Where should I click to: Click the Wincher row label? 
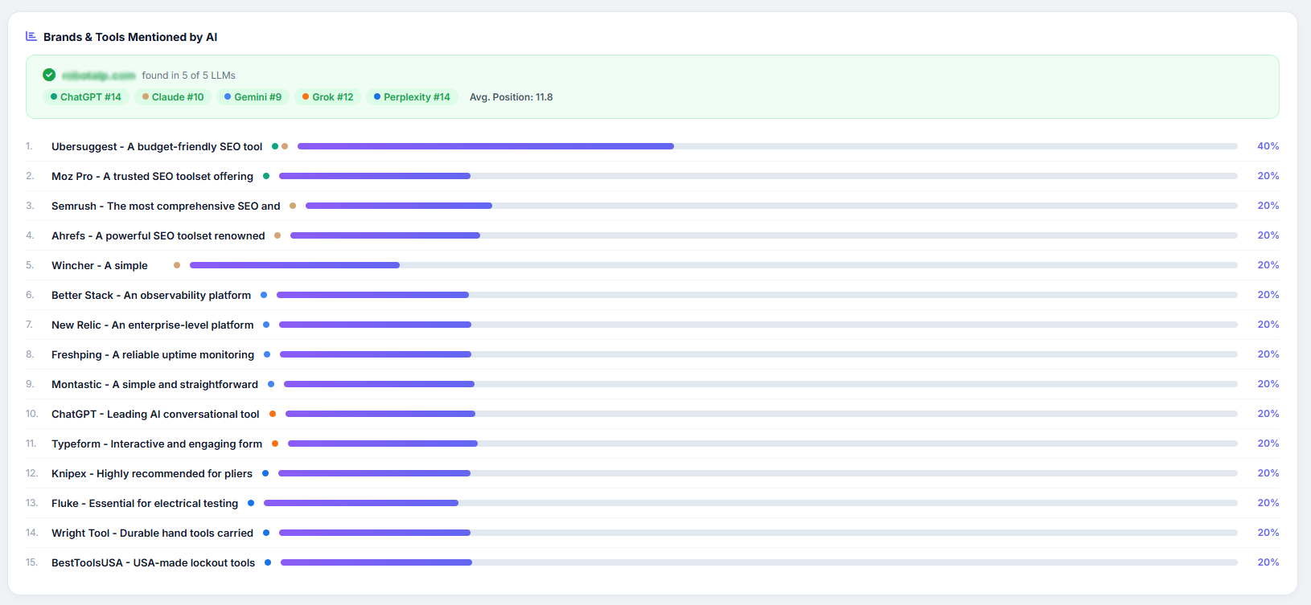[100, 265]
